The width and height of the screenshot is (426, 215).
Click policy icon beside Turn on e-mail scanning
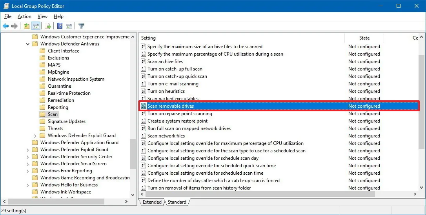144,84
